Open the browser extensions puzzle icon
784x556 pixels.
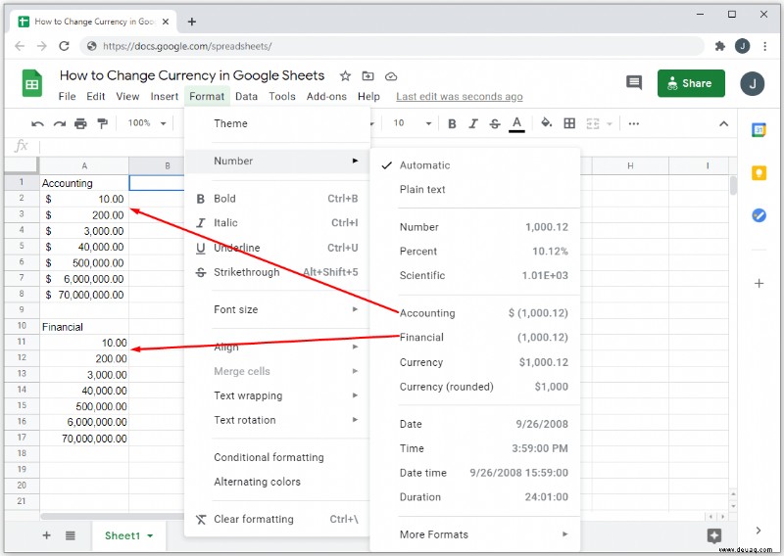click(720, 46)
